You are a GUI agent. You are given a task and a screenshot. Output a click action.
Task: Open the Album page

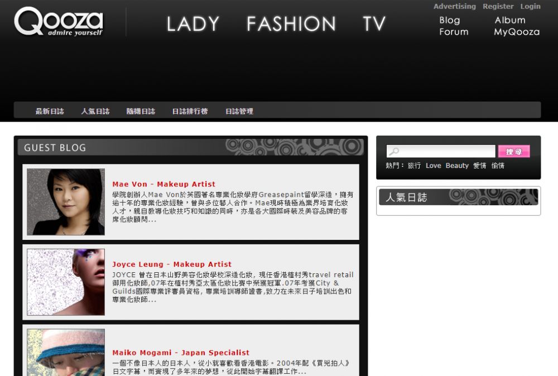[x=510, y=20]
